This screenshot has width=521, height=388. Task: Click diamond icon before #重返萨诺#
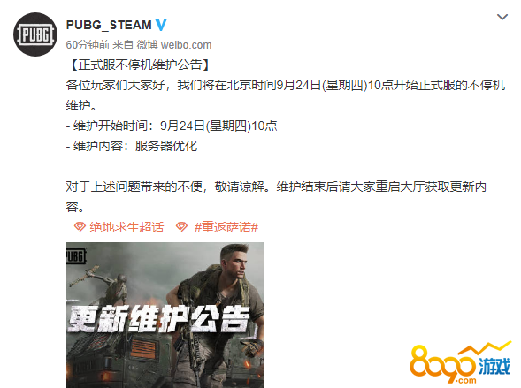[x=181, y=227]
